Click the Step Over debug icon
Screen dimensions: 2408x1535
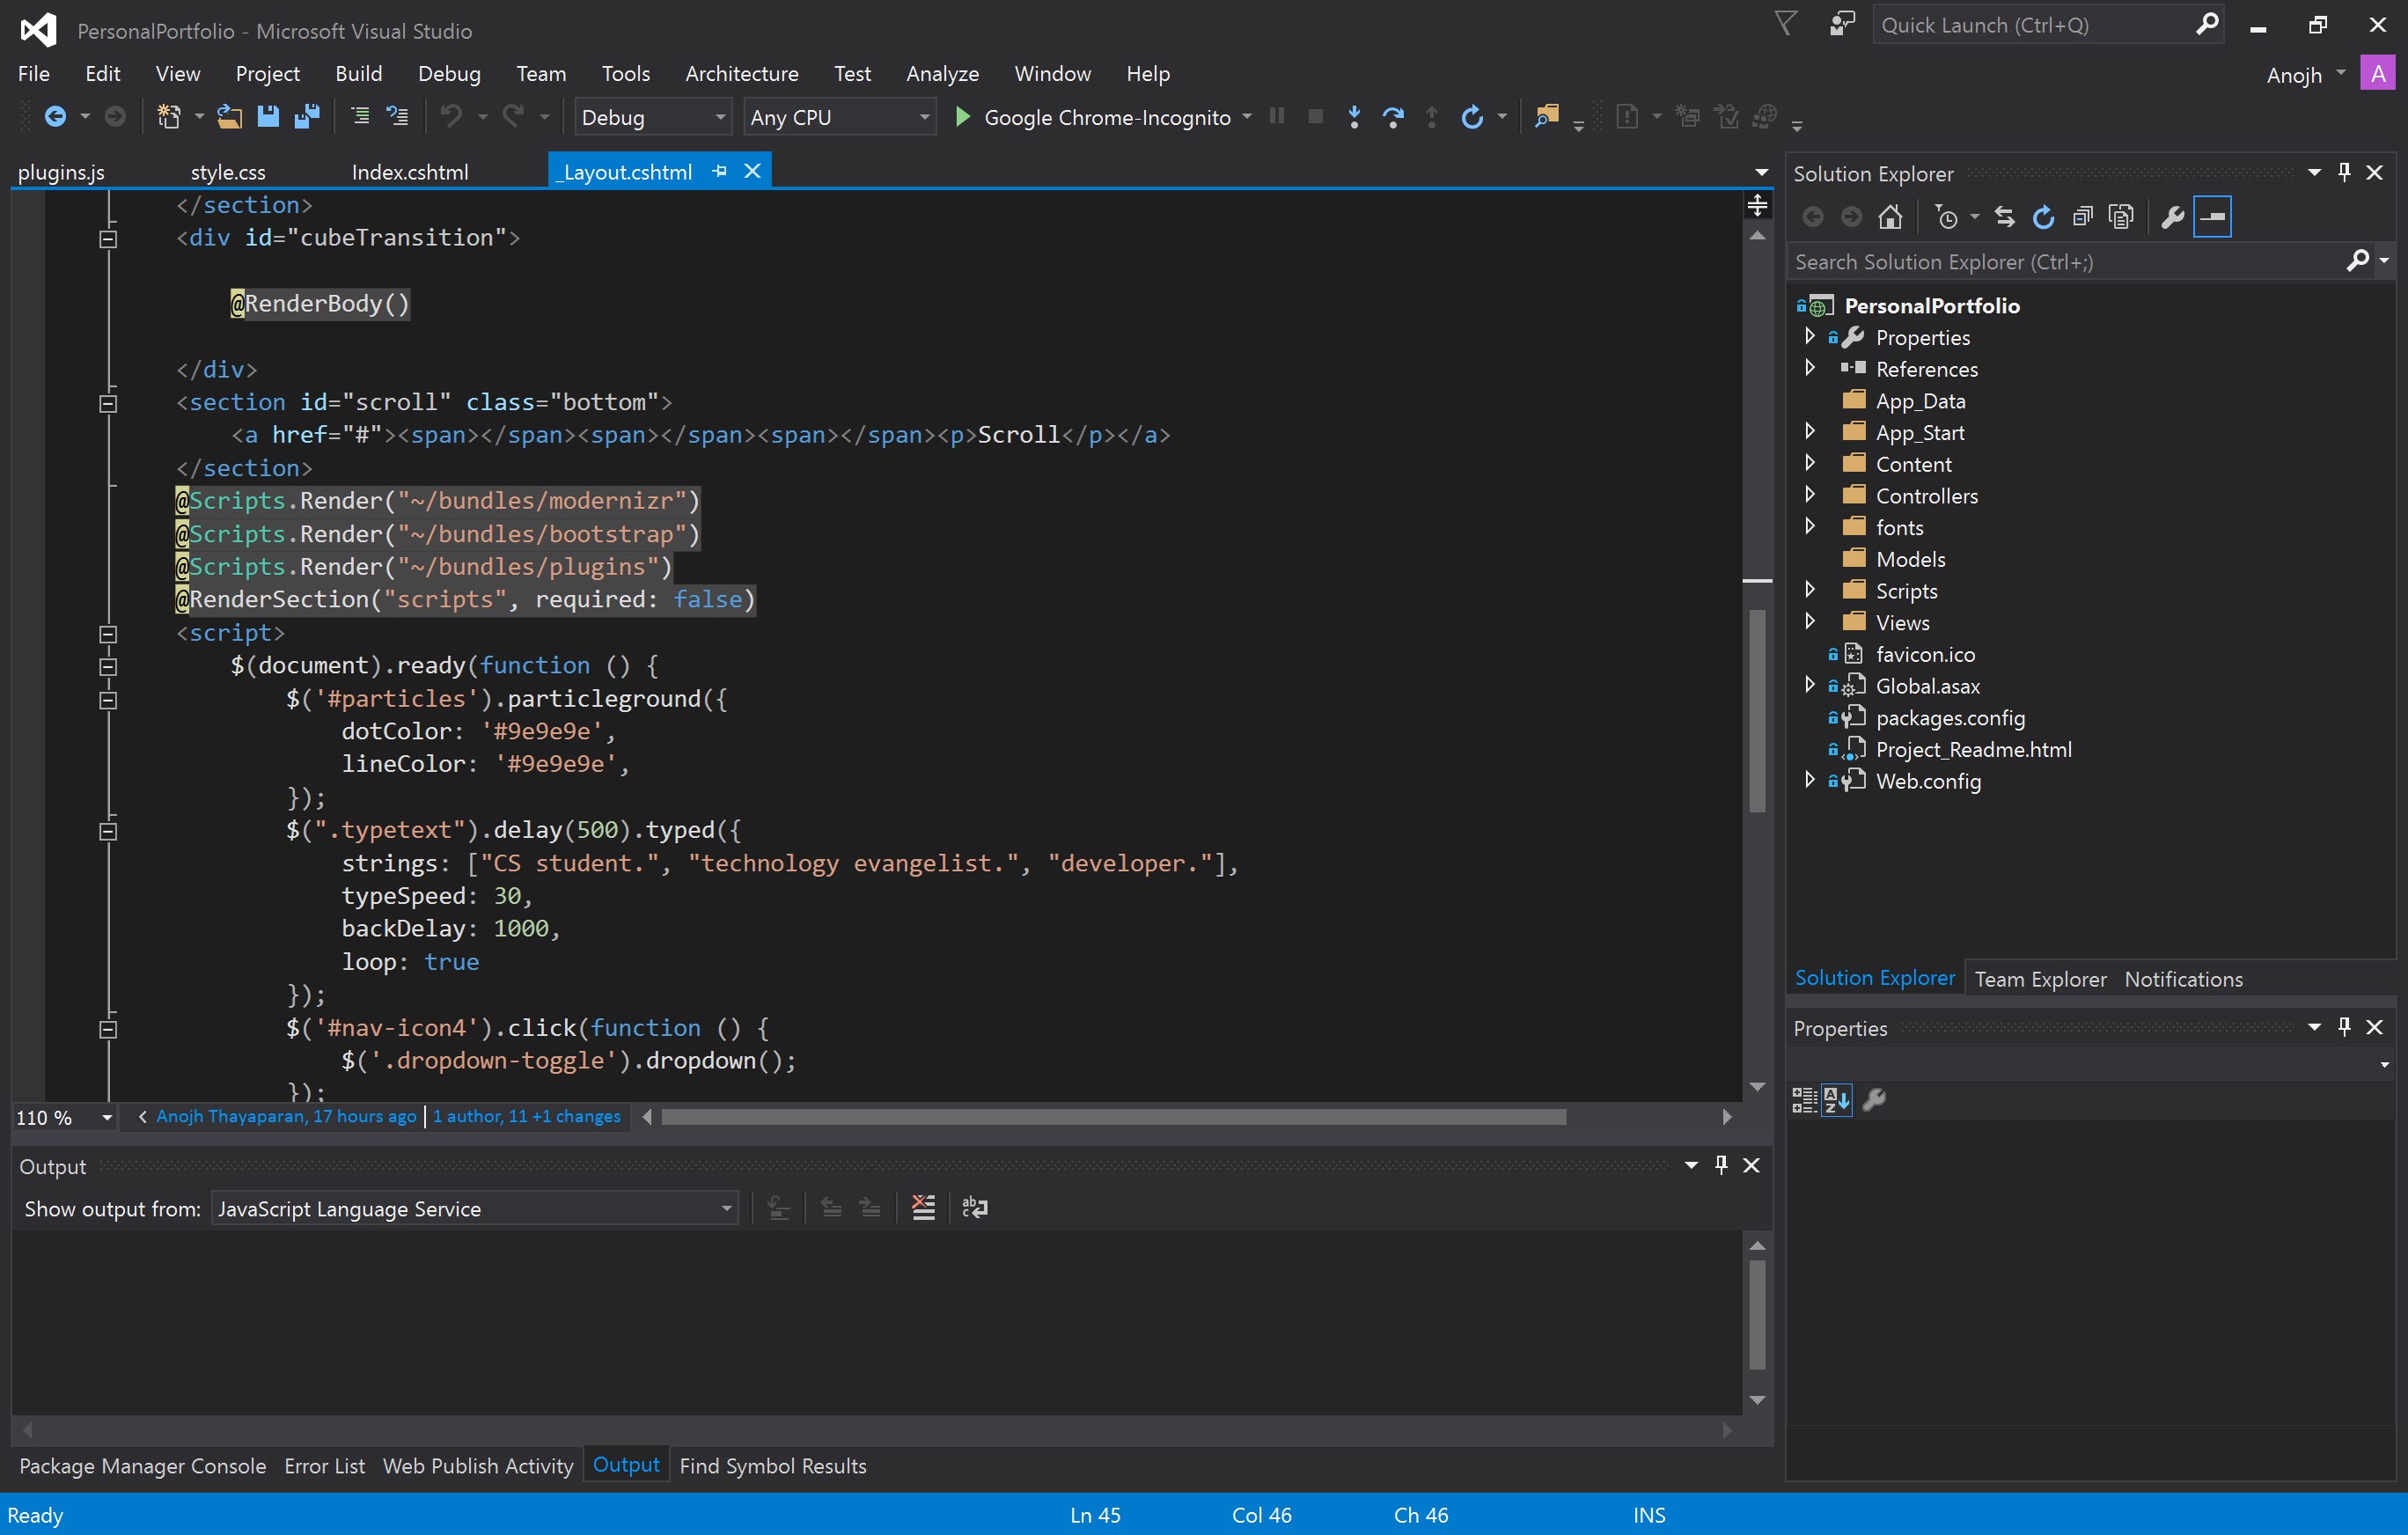point(1393,117)
